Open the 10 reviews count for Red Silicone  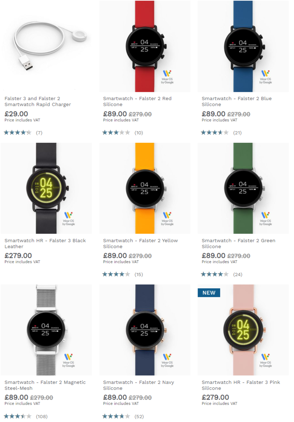(139, 133)
